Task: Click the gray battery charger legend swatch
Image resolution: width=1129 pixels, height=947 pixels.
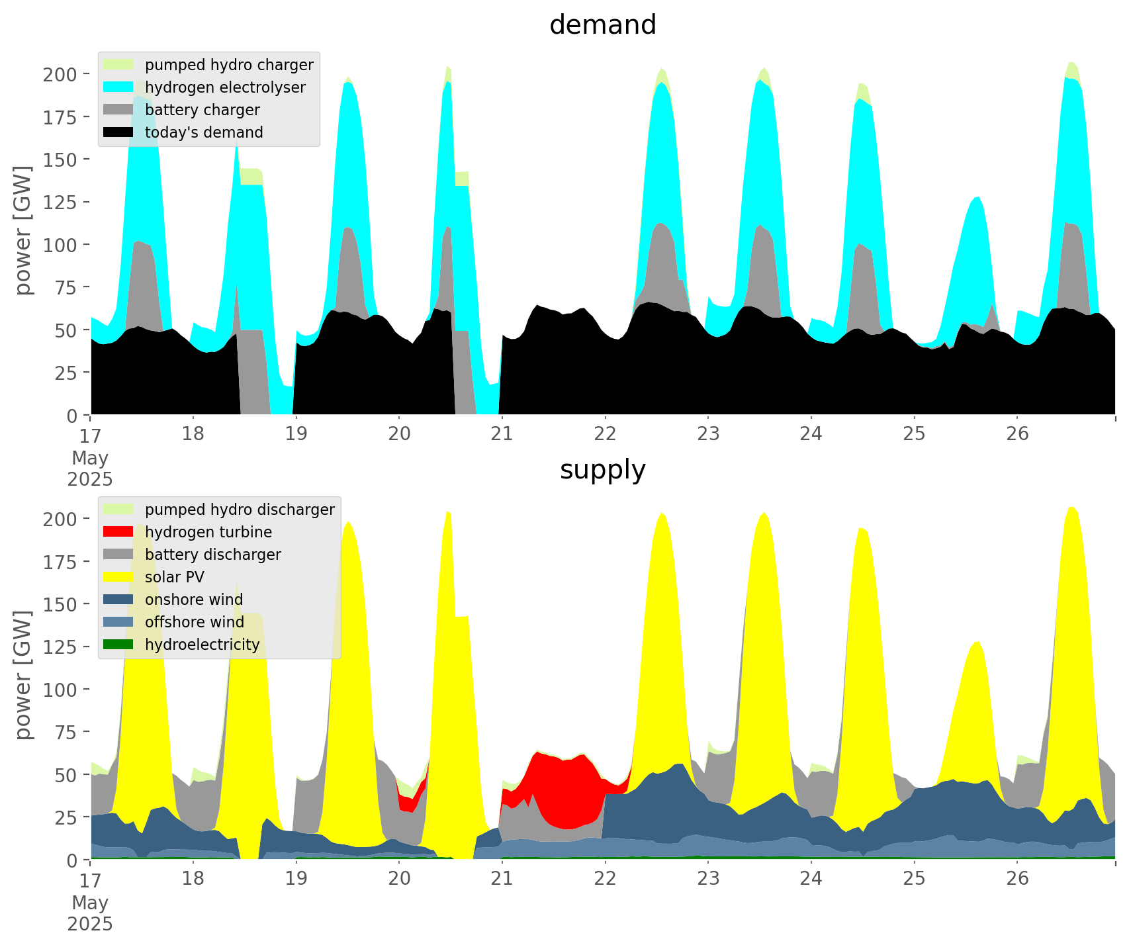Action: (x=119, y=110)
